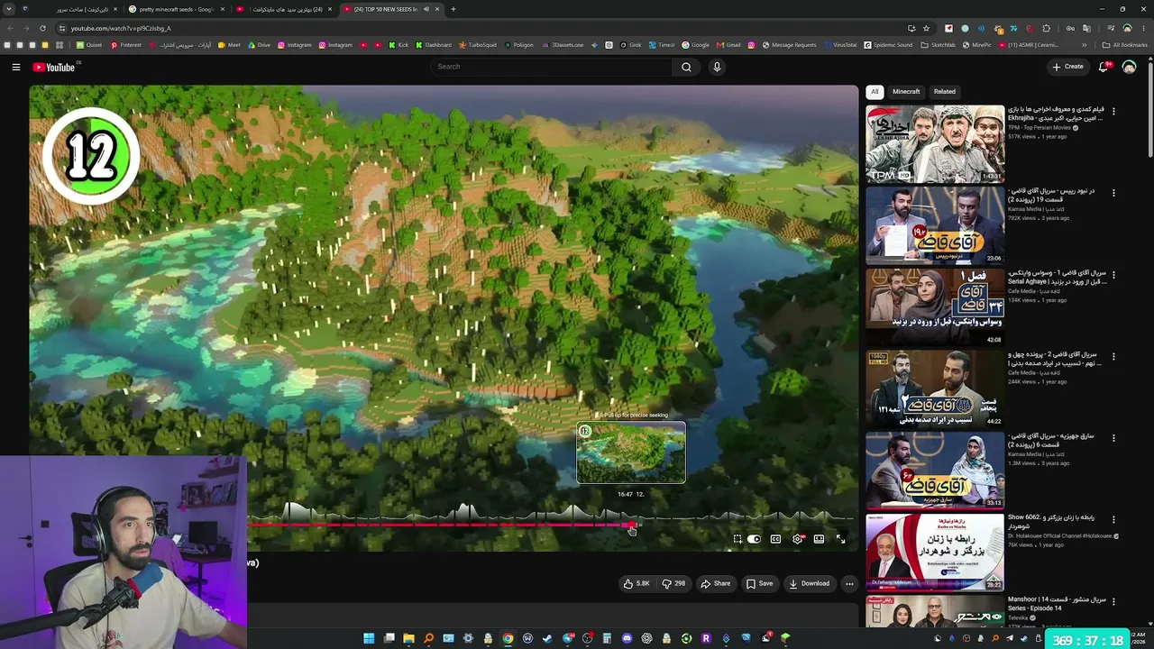
Task: Open the Ekhrajiha movie thumbnail
Action: (x=935, y=144)
